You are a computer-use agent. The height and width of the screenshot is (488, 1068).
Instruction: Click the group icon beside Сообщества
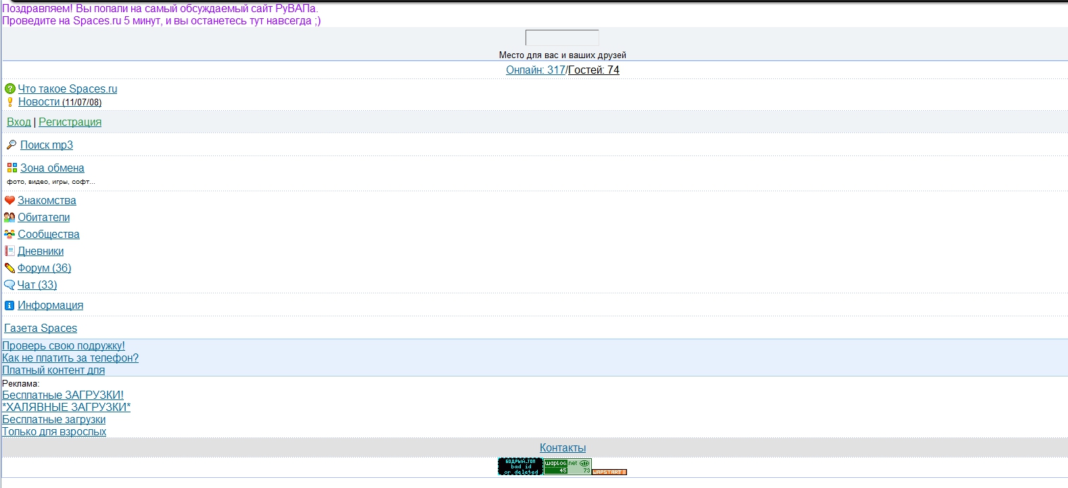coord(9,234)
